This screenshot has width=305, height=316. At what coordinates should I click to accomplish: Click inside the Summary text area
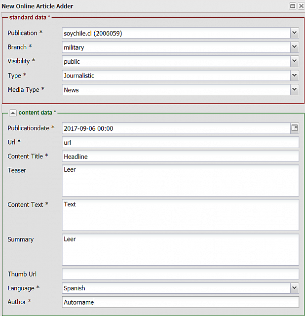(x=180, y=249)
